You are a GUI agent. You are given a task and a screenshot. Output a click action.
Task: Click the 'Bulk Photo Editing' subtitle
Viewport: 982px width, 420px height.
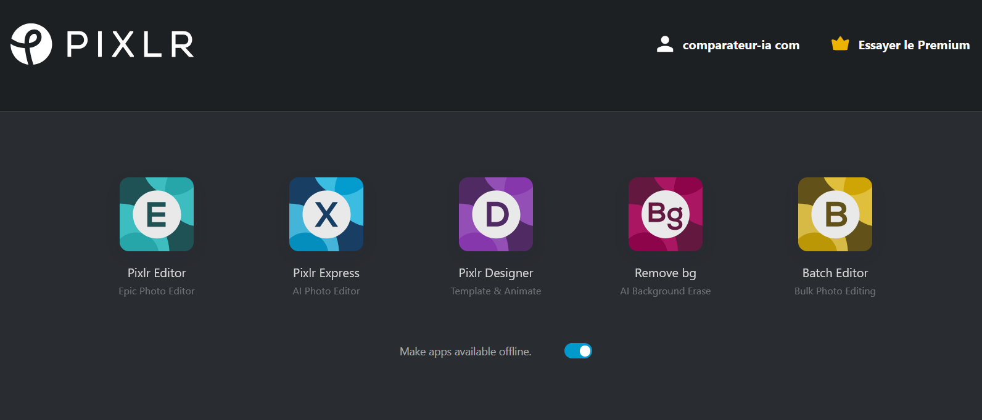835,291
